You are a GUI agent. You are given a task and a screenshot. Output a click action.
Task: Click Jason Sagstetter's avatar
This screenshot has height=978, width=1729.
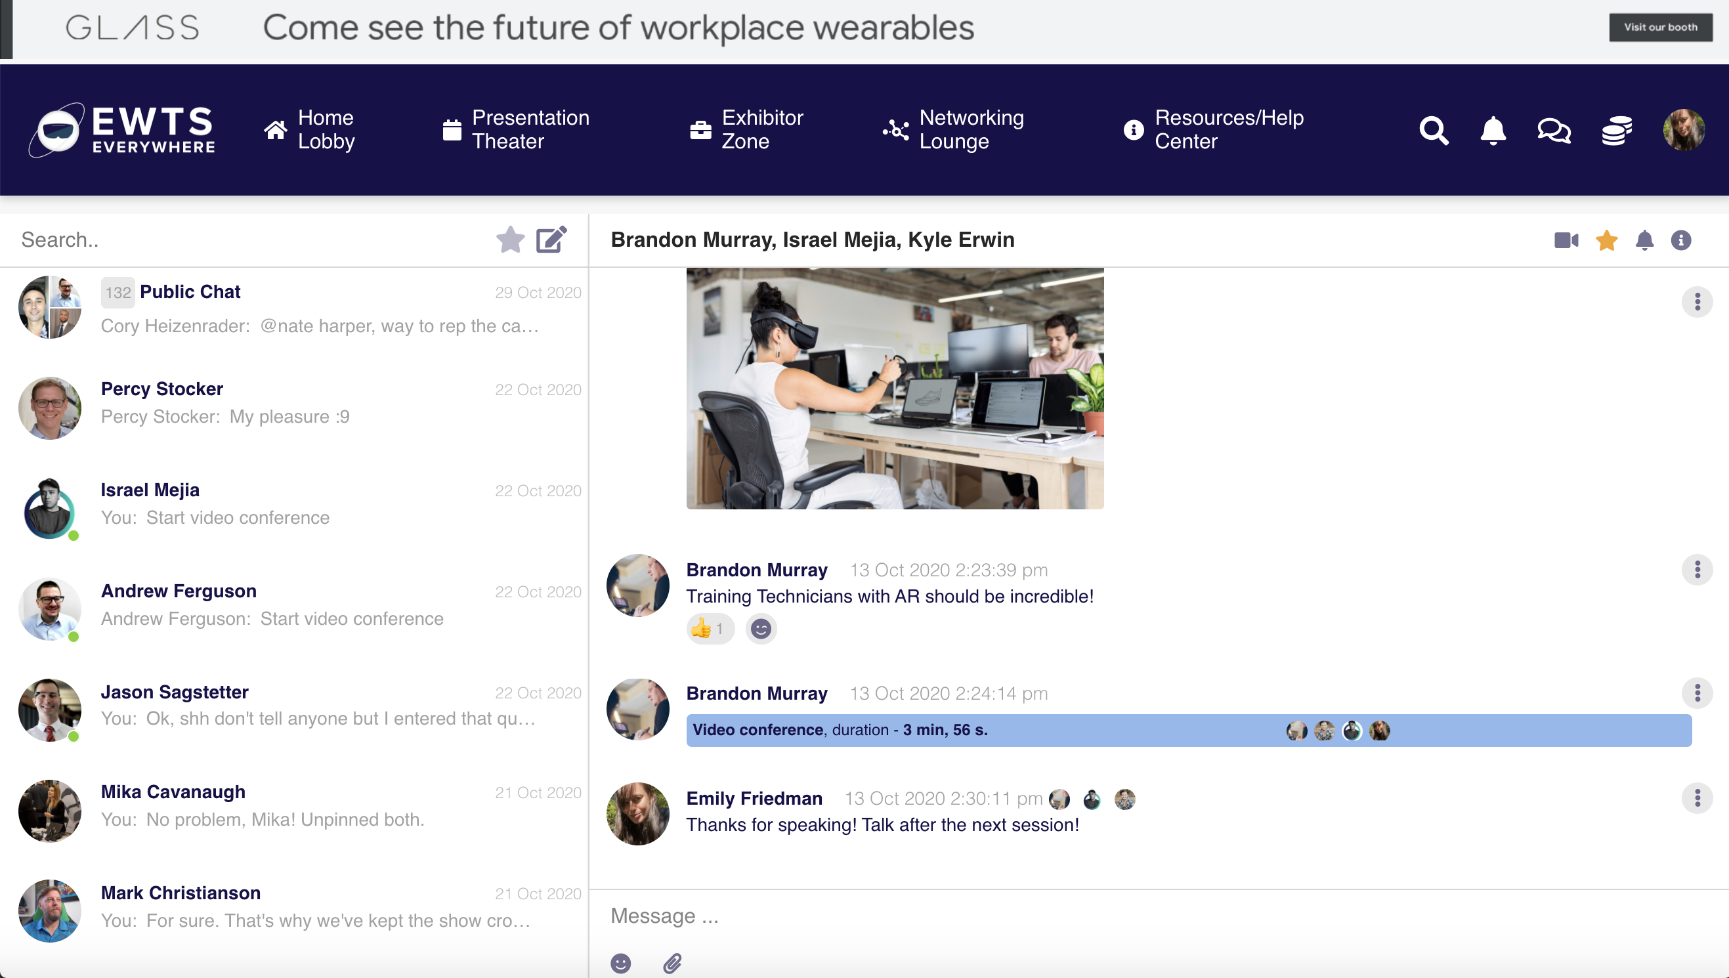point(50,710)
